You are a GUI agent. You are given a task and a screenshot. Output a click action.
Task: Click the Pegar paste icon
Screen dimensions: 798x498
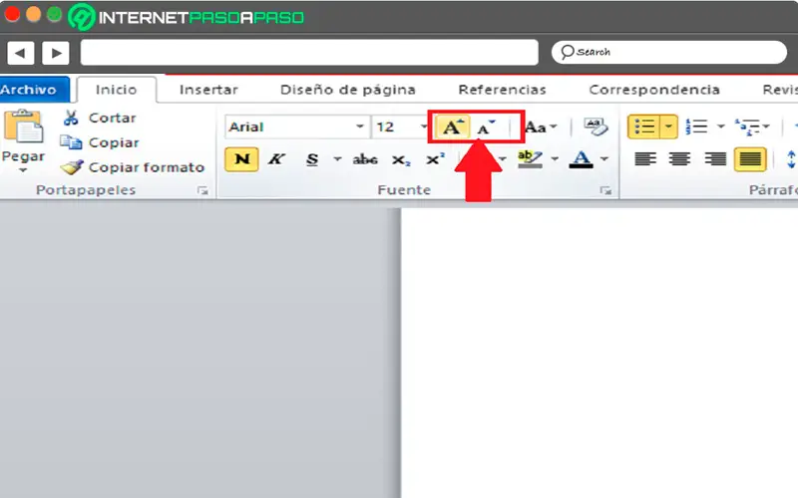click(23, 126)
